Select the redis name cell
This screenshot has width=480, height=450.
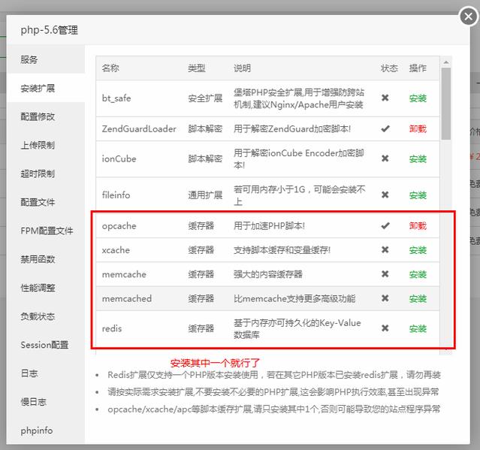click(112, 328)
